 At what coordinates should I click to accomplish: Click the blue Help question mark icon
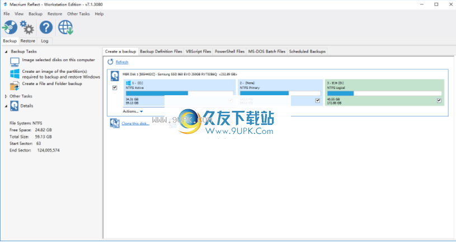coord(46,27)
